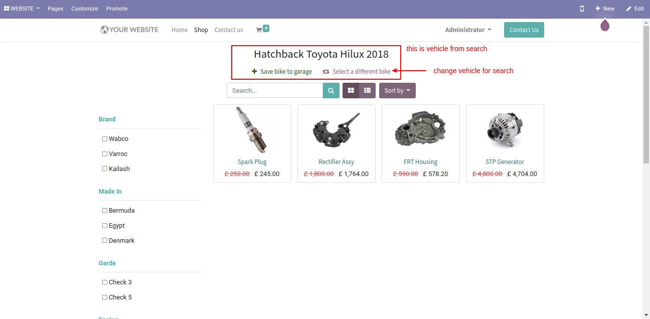Click the plus icon for Save bike to garage
Screen dimensions: 650x319
(254, 71)
